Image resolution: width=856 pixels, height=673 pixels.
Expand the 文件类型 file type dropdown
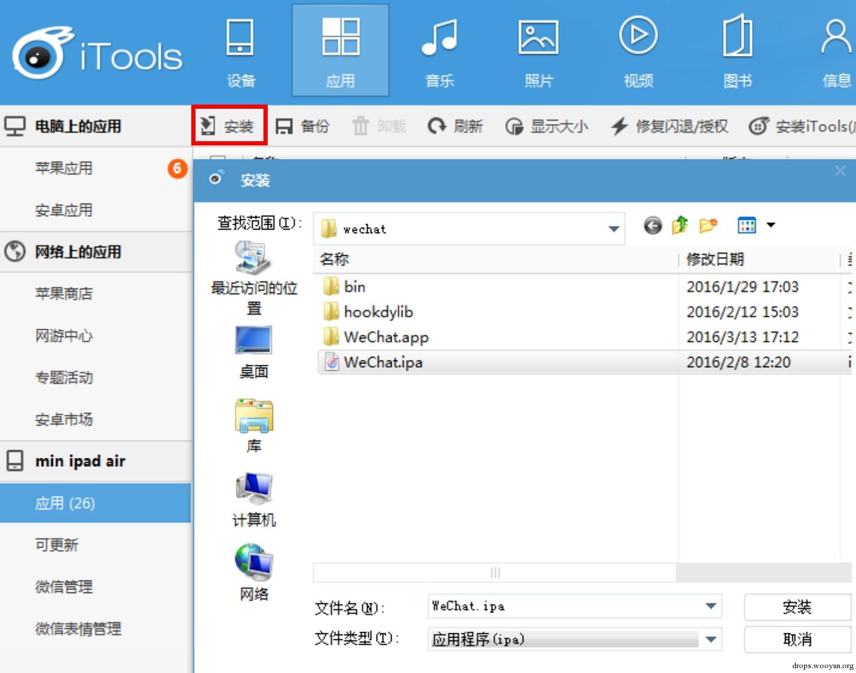point(710,639)
